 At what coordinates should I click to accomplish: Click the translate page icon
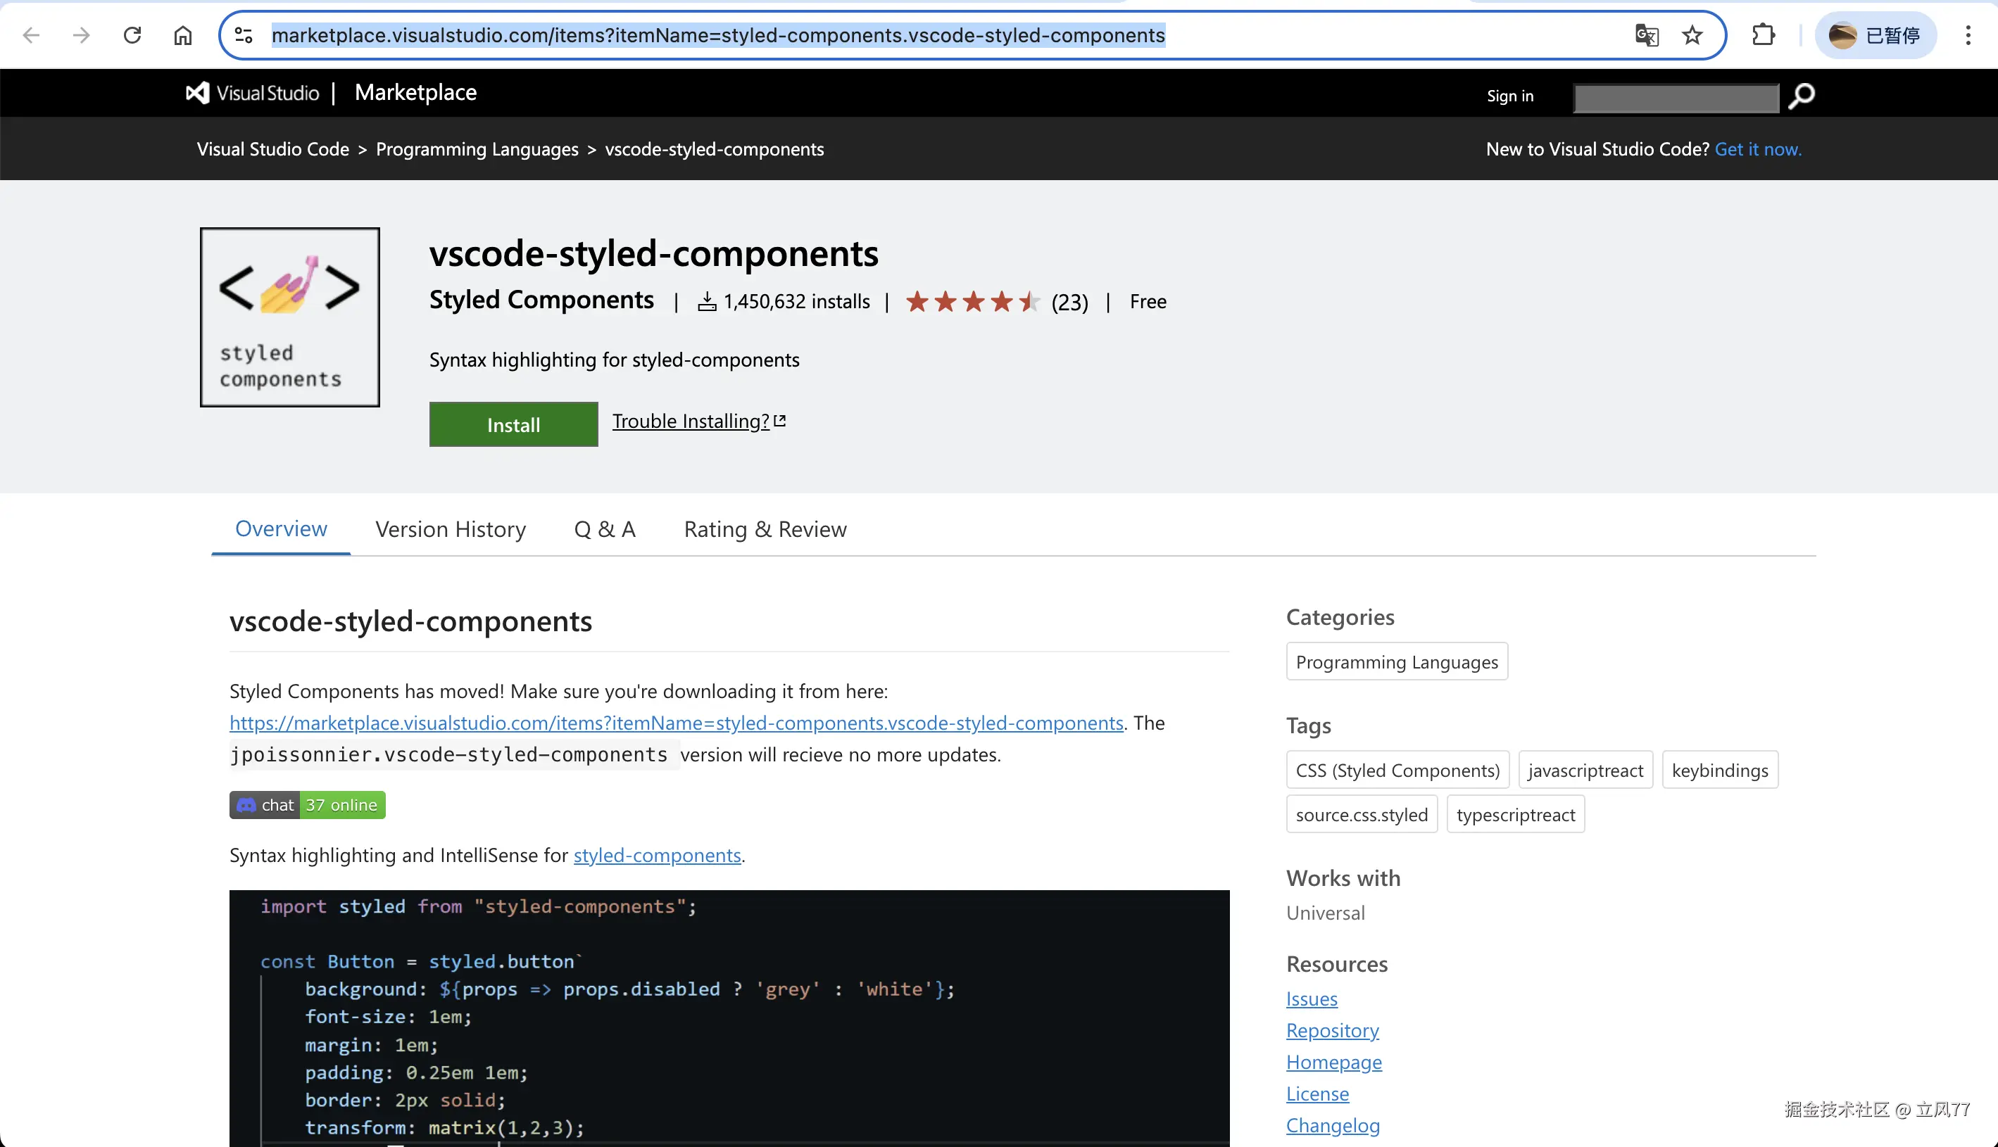pyautogui.click(x=1647, y=35)
